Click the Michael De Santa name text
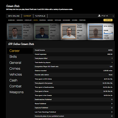Image resolution: width=118 pixels, height=118 pixels. pos(27,26)
